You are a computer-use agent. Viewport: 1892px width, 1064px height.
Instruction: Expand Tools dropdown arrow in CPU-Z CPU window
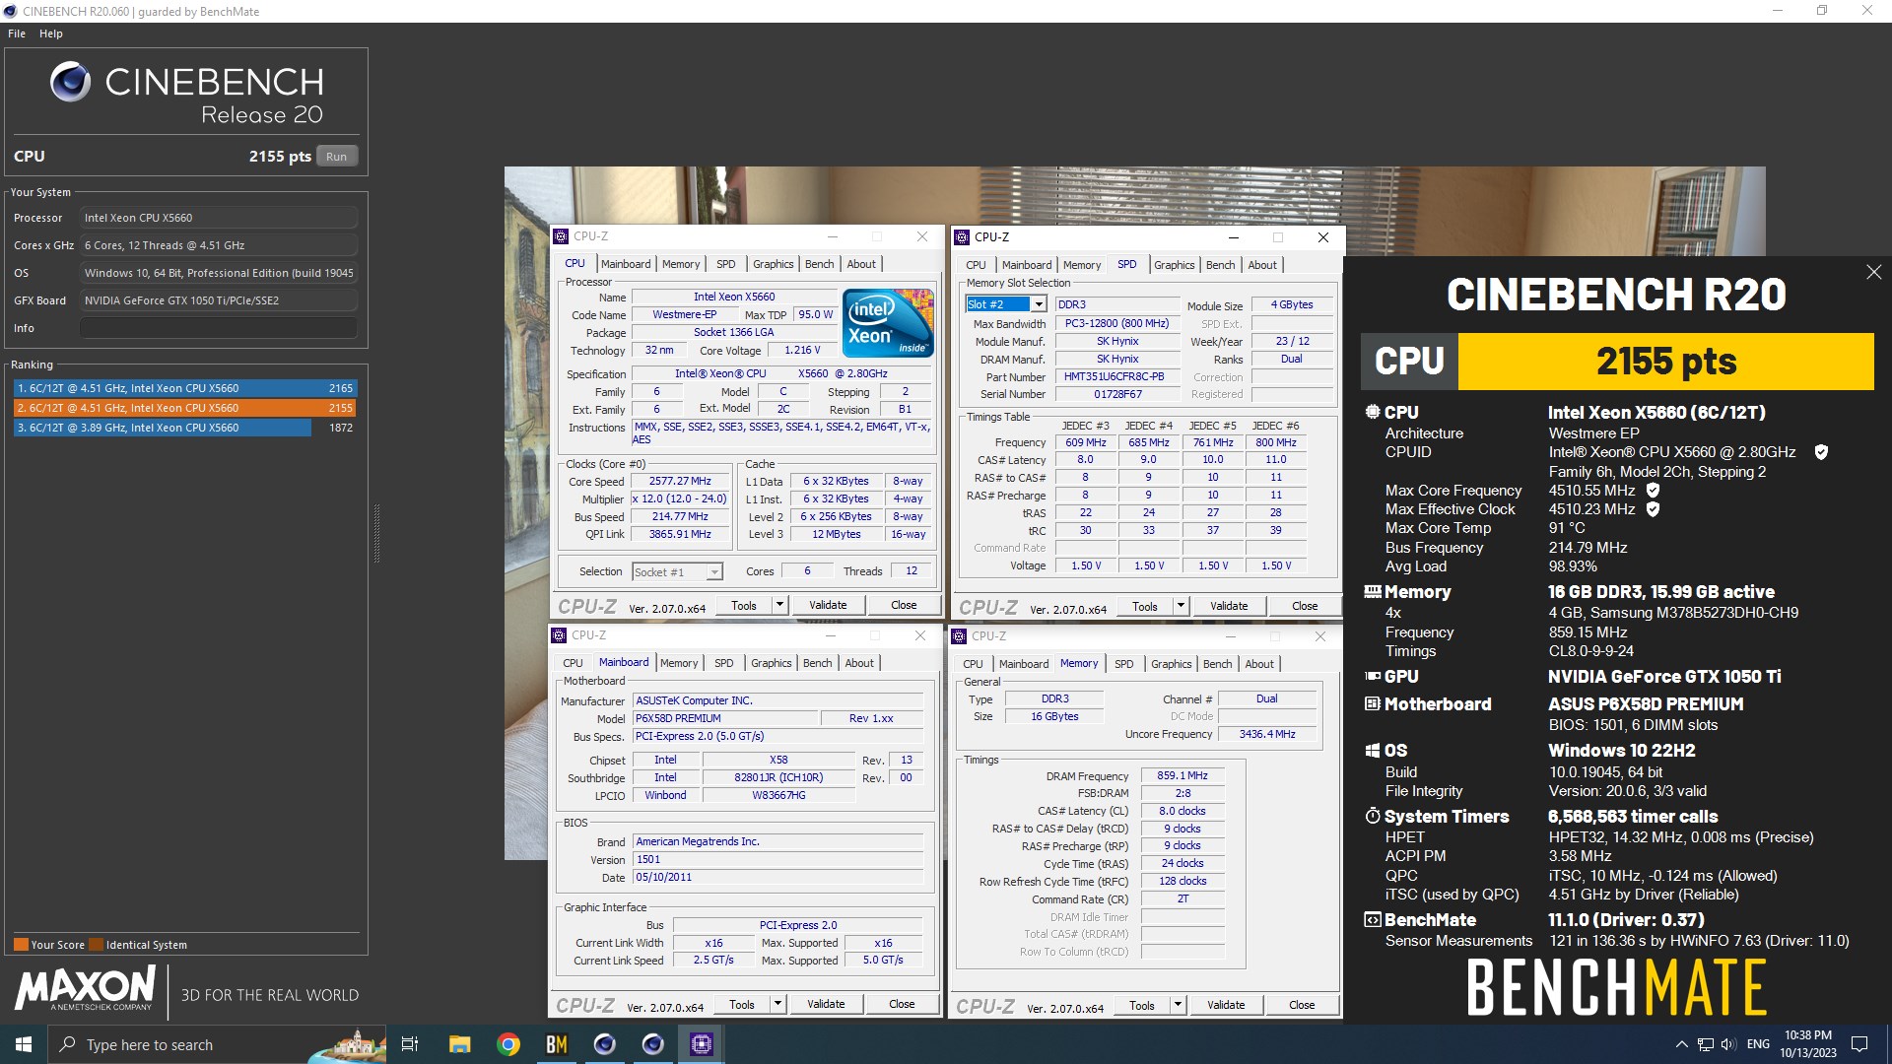tap(779, 605)
